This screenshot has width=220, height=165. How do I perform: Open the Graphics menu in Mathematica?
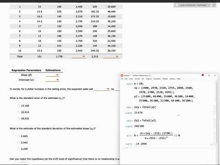pos(148,79)
